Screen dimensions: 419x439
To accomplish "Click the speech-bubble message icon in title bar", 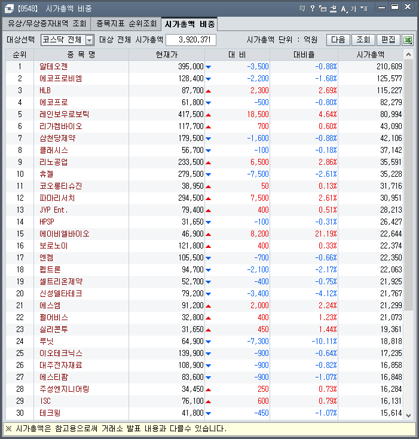I will tap(302, 8).
